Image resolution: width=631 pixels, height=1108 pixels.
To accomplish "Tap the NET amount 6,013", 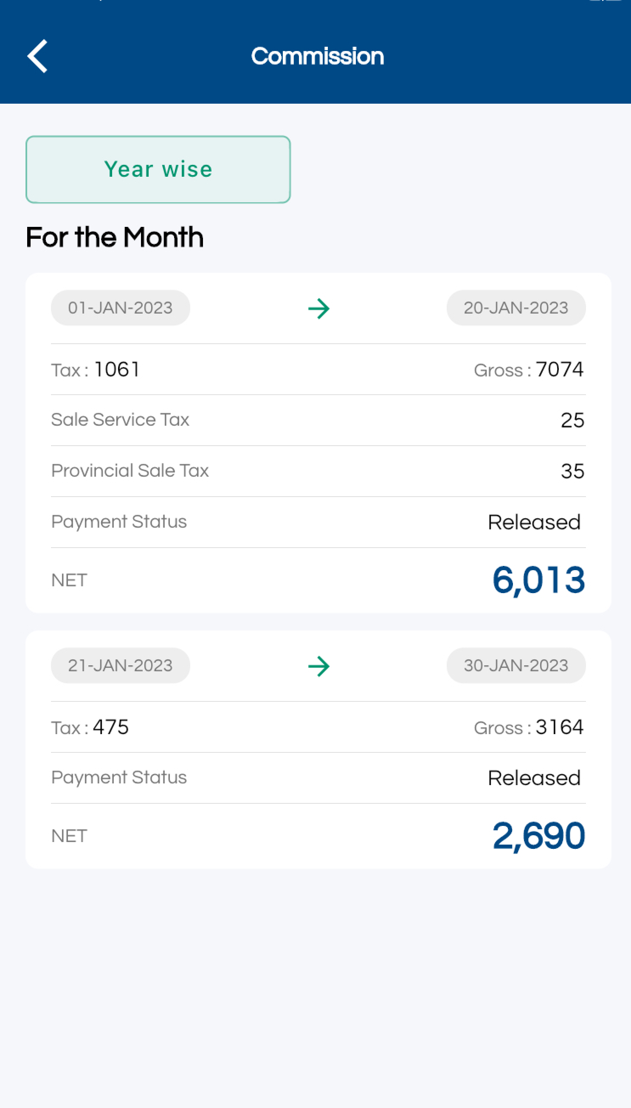I will (x=539, y=579).
